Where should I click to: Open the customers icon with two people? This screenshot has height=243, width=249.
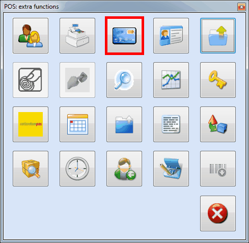(x=31, y=36)
